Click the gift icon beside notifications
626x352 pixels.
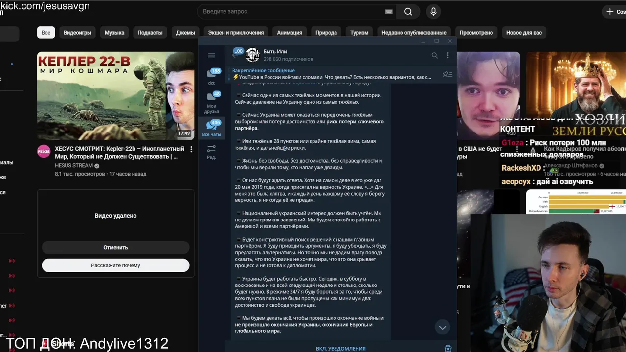pyautogui.click(x=447, y=348)
